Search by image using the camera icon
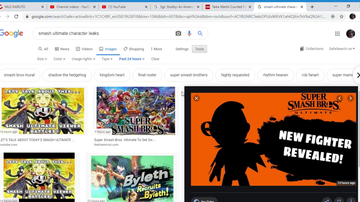Screen dimensions: 360x202 tap(178, 33)
